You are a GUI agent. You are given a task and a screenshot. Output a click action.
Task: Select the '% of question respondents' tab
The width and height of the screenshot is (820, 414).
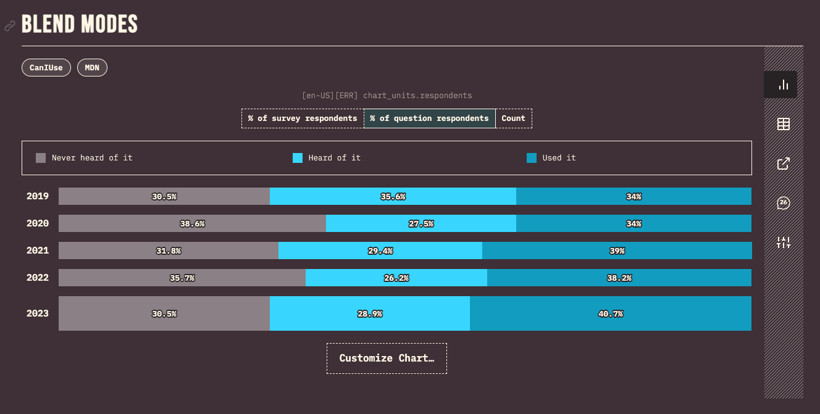(430, 118)
